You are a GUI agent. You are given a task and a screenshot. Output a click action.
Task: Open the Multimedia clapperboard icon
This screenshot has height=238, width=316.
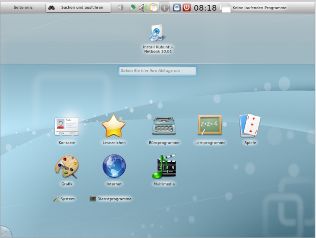[x=164, y=167]
